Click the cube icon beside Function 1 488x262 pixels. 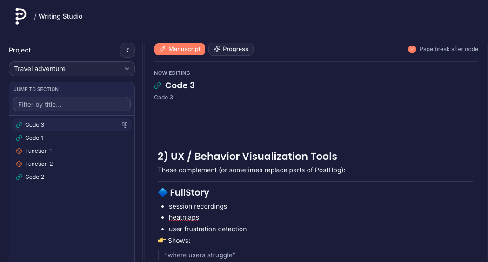[19, 151]
